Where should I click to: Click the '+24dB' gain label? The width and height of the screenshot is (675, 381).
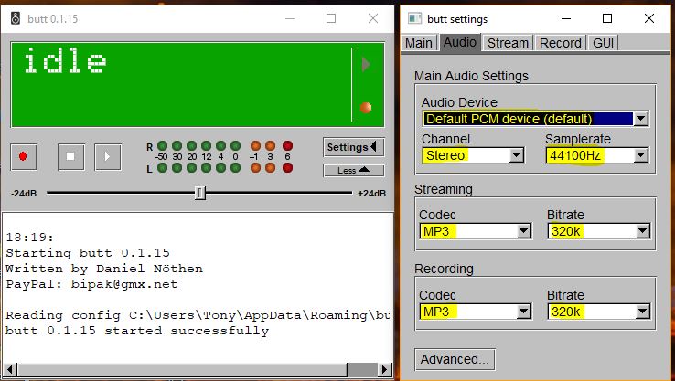(x=371, y=194)
